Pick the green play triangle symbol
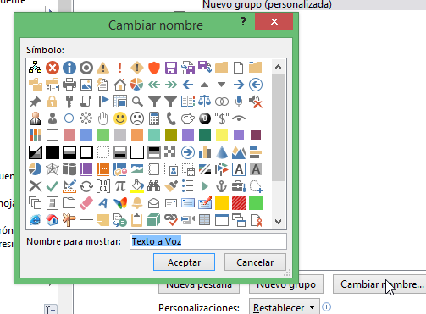Image resolution: width=426 pixels, height=314 pixels. tap(205, 186)
